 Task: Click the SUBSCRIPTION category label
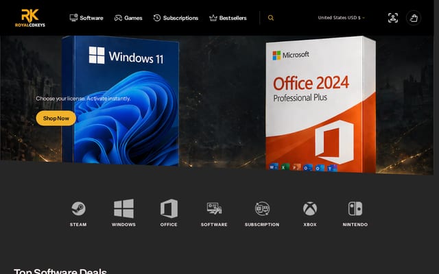(262, 225)
